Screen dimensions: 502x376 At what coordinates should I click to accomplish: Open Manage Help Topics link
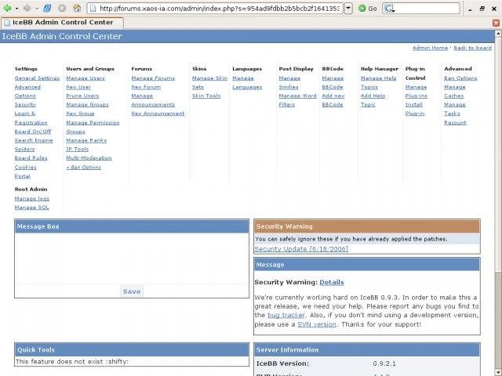(378, 82)
